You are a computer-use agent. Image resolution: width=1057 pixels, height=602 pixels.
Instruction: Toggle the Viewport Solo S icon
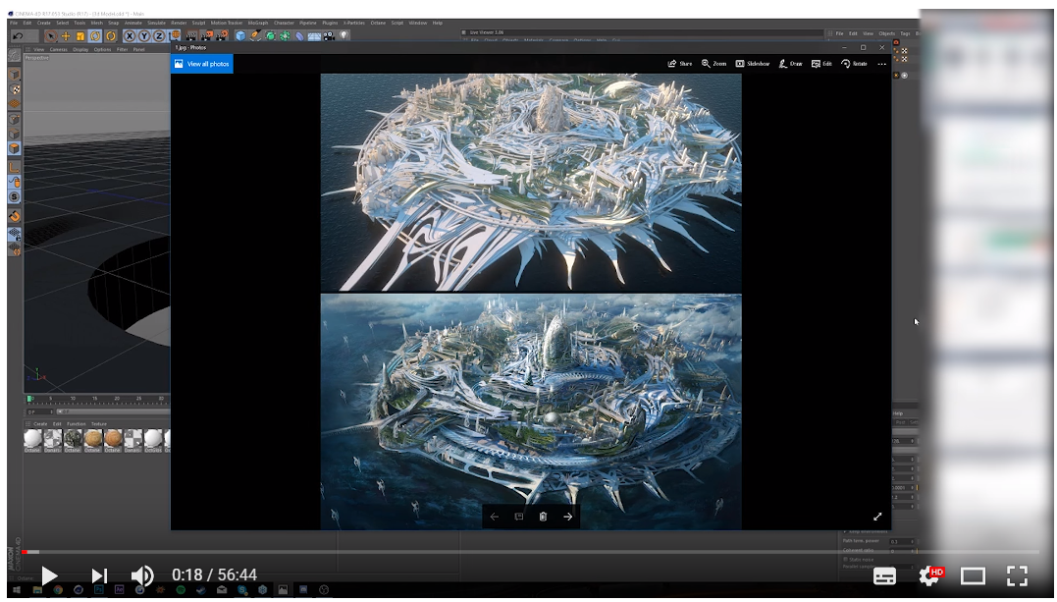(14, 197)
